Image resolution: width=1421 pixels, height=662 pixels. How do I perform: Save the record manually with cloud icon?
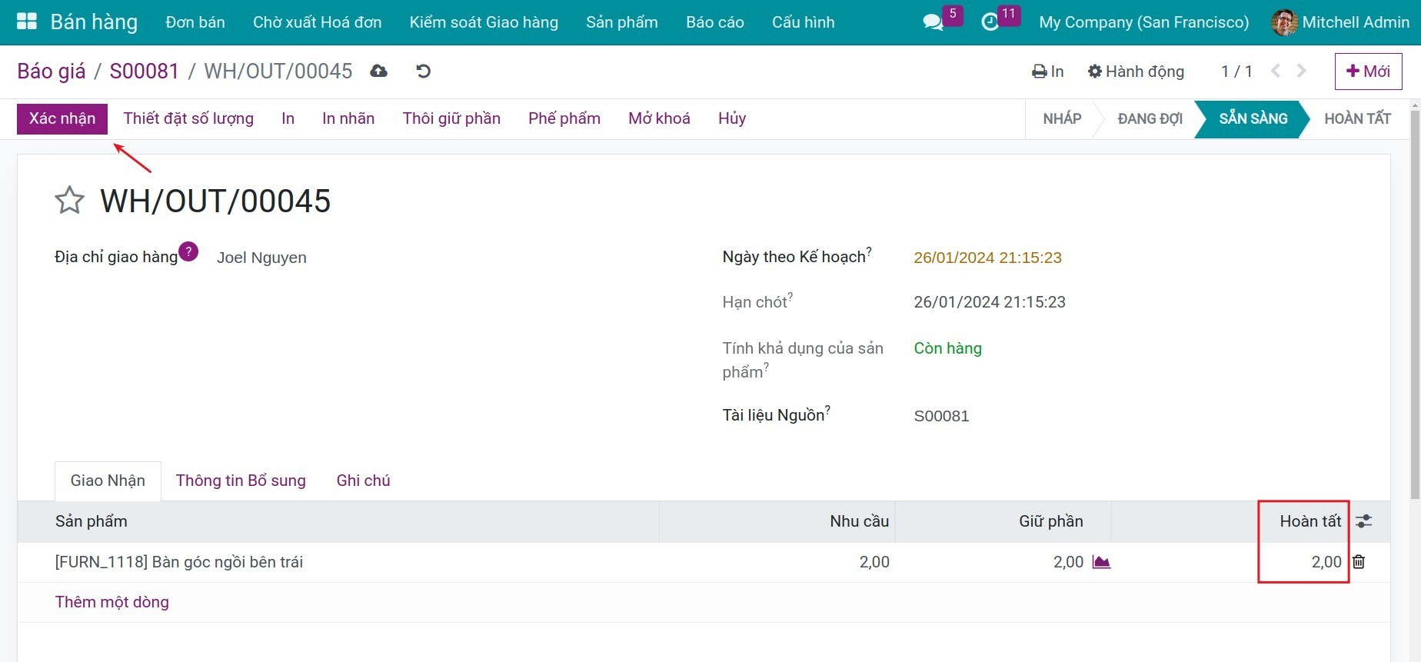(378, 72)
